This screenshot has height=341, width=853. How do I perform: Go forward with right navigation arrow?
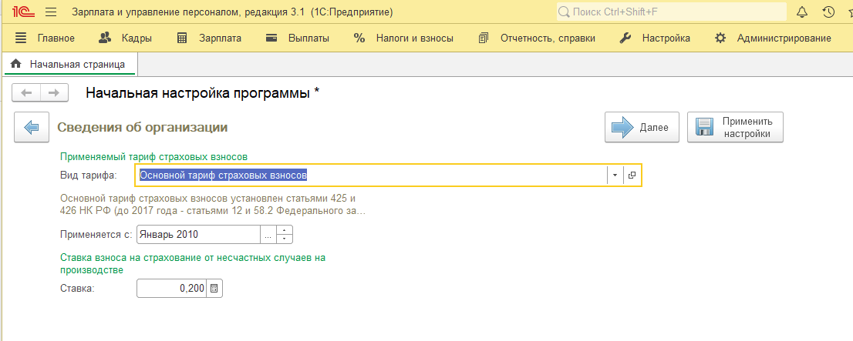(x=54, y=93)
